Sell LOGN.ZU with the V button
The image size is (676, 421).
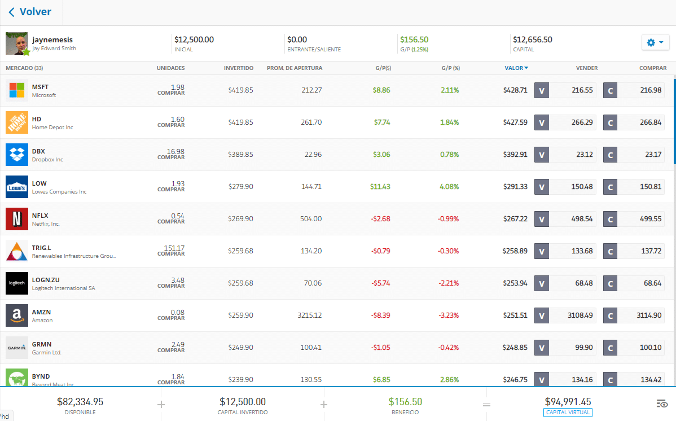[x=542, y=283]
